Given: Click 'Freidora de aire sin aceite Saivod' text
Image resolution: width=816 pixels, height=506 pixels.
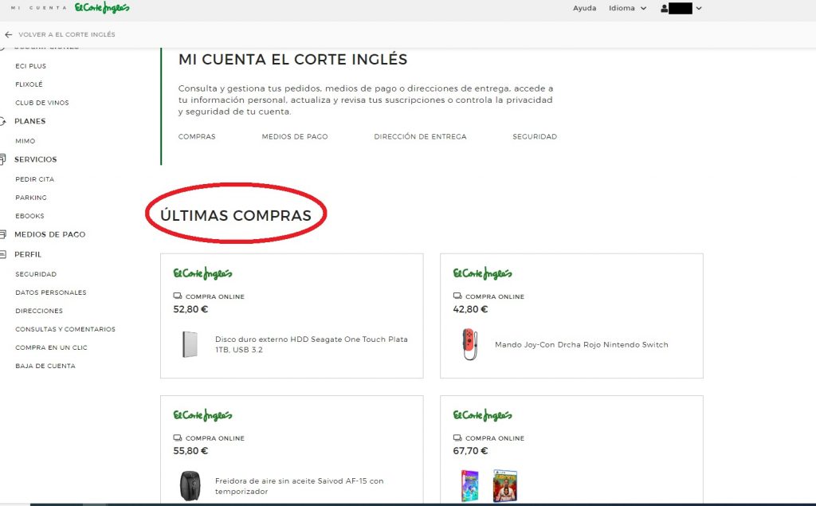Looking at the screenshot, I should pyautogui.click(x=300, y=486).
